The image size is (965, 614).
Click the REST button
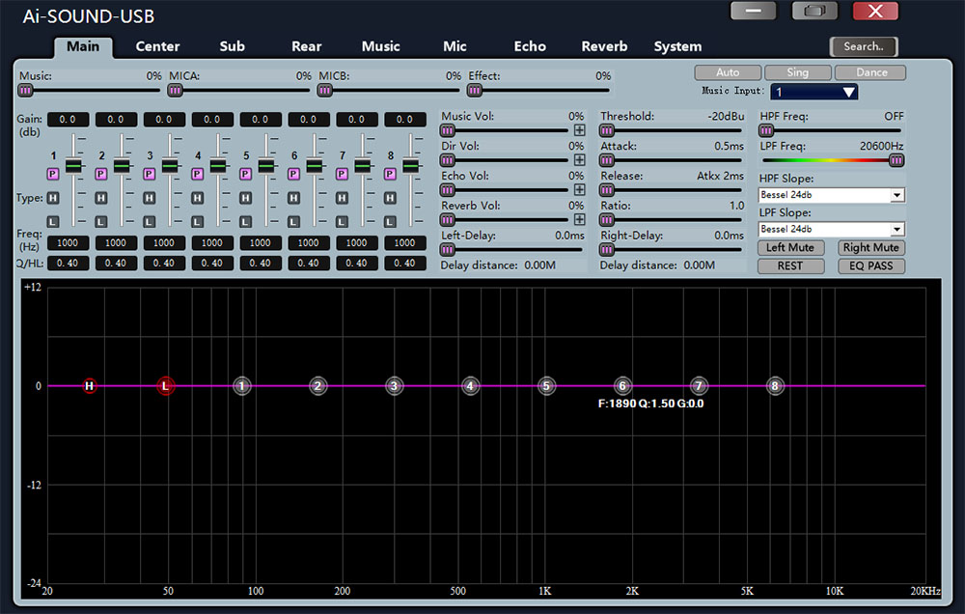(790, 266)
